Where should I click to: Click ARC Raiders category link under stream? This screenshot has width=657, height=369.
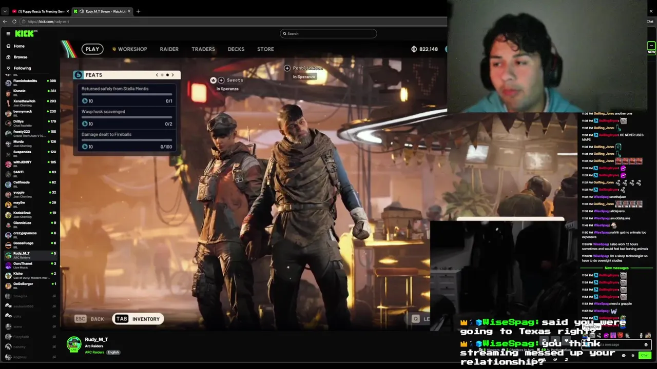94,353
